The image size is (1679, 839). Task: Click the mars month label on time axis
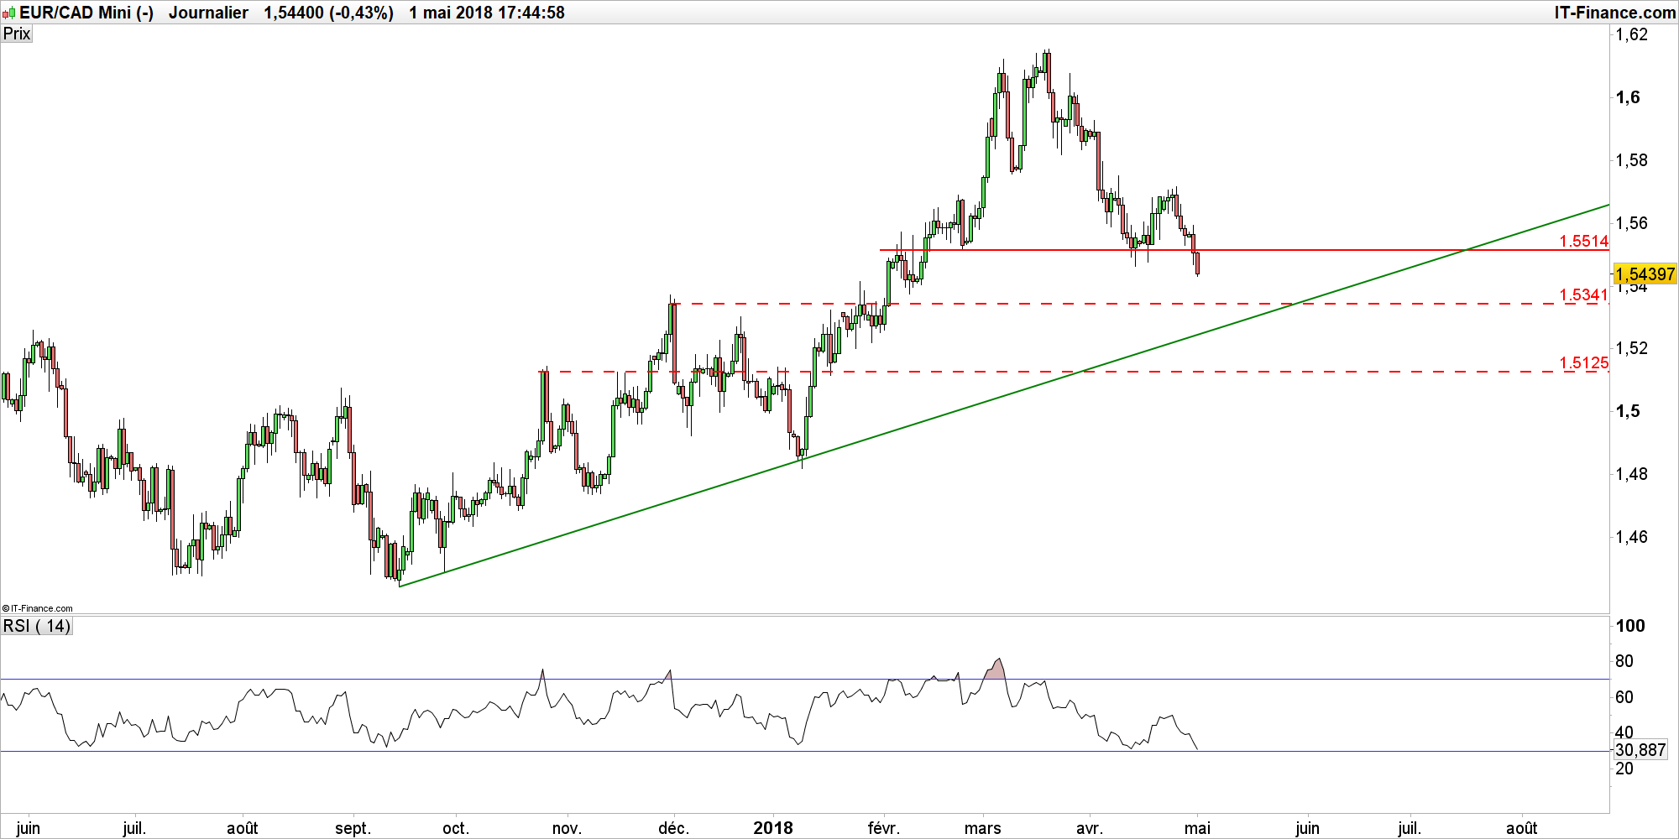[983, 828]
